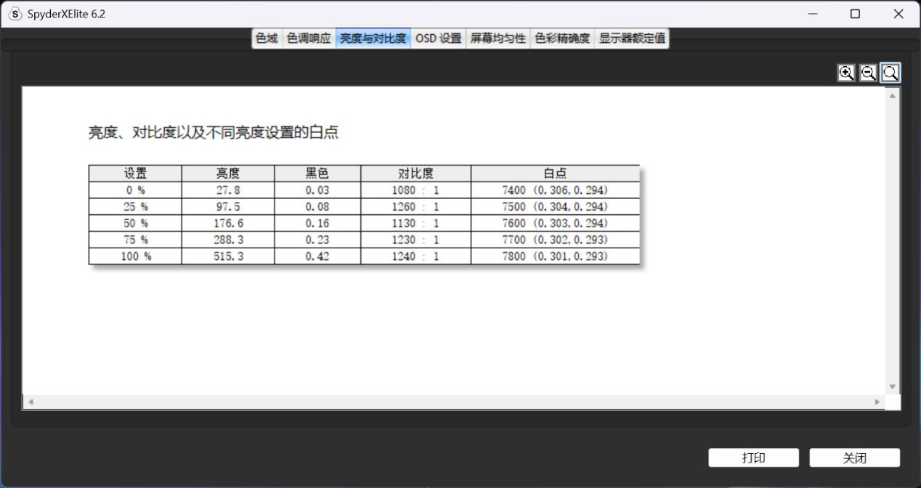Click the 打印 button

[x=753, y=457]
